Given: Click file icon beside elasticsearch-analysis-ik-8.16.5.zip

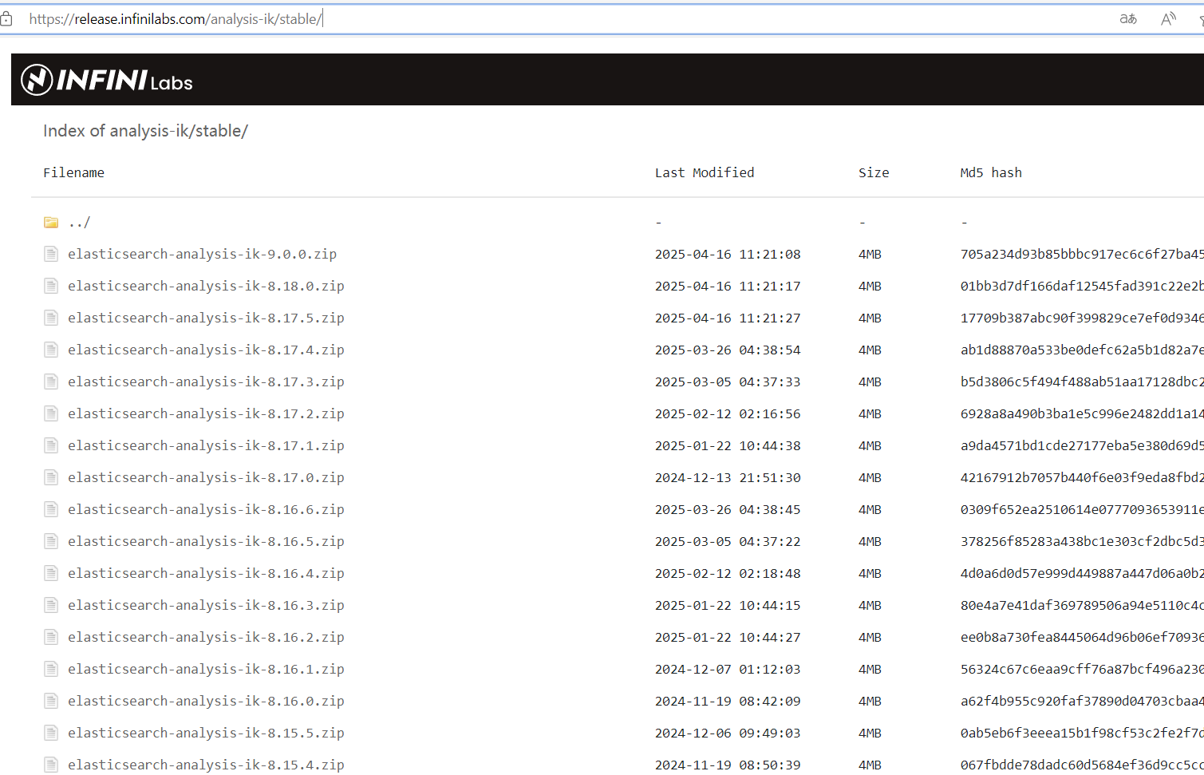Looking at the screenshot, I should click(x=51, y=541).
